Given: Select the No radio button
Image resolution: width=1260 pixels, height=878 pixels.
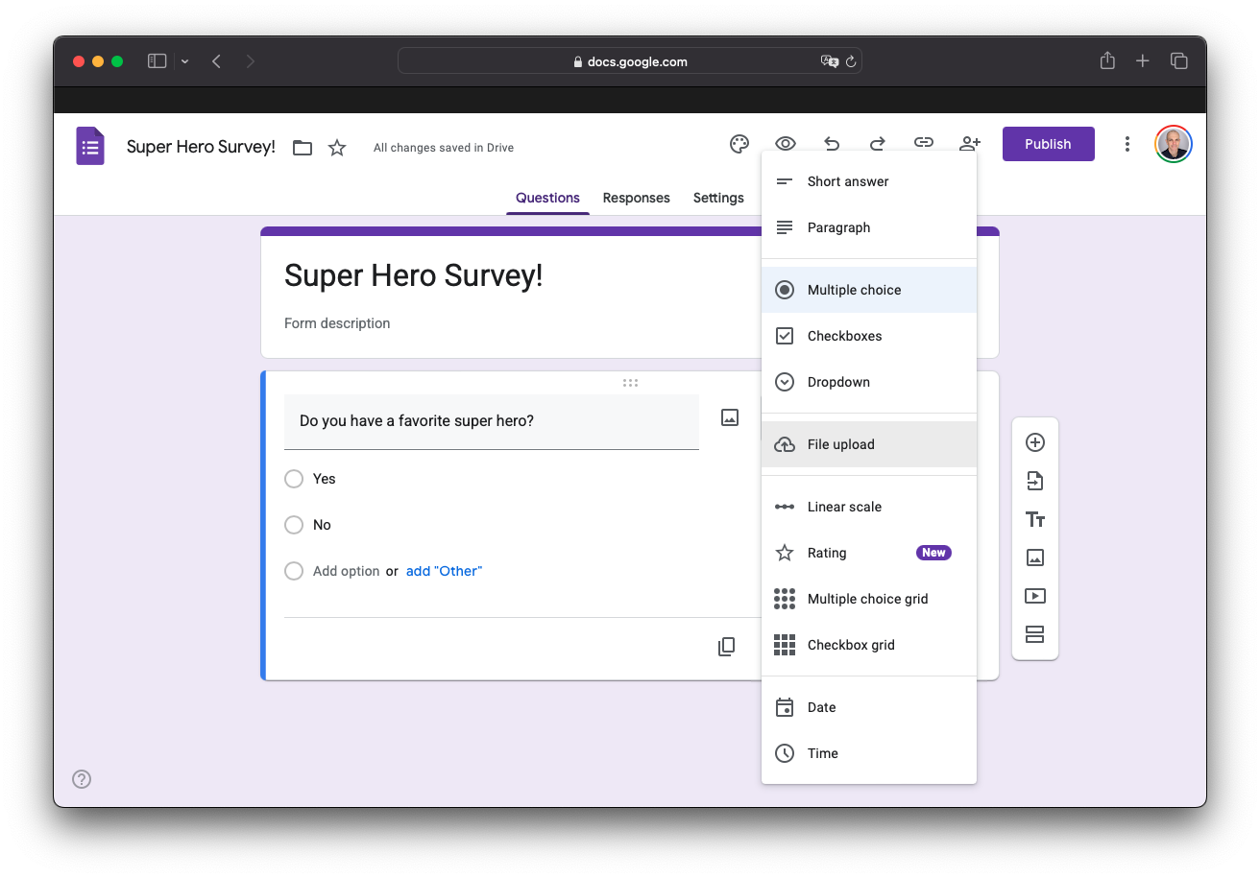Looking at the screenshot, I should point(294,525).
